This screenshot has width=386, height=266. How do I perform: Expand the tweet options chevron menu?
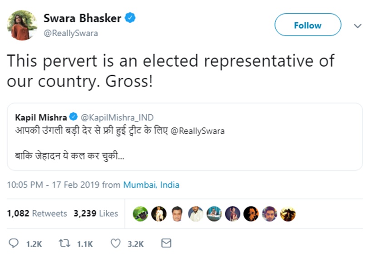(358, 25)
